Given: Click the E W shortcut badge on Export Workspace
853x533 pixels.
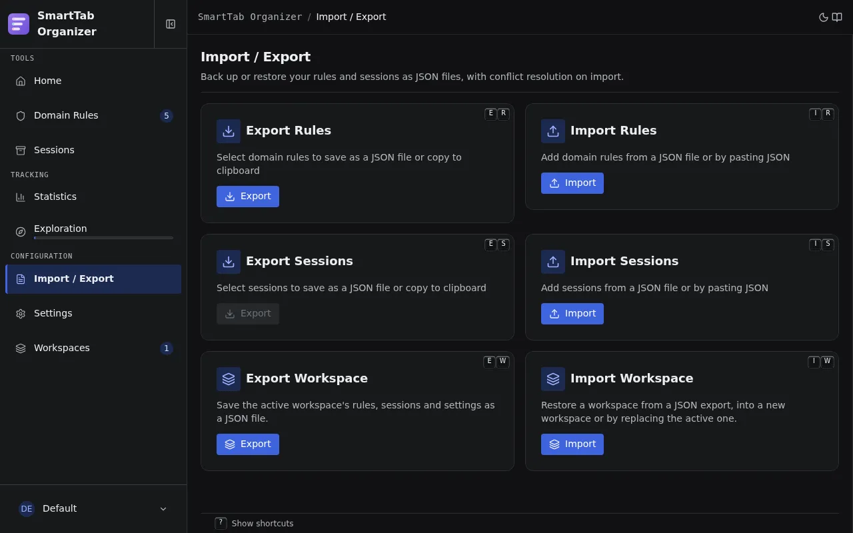Looking at the screenshot, I should [x=496, y=362].
